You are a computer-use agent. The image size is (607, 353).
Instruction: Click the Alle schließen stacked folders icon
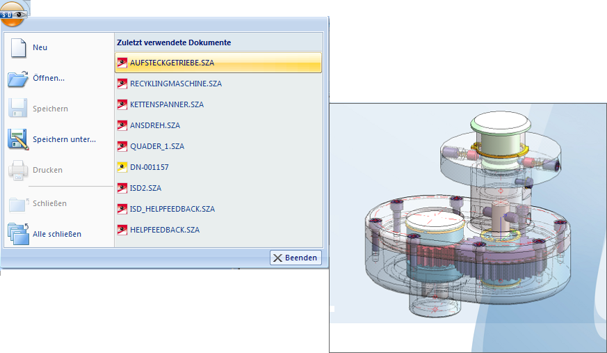[x=18, y=234]
